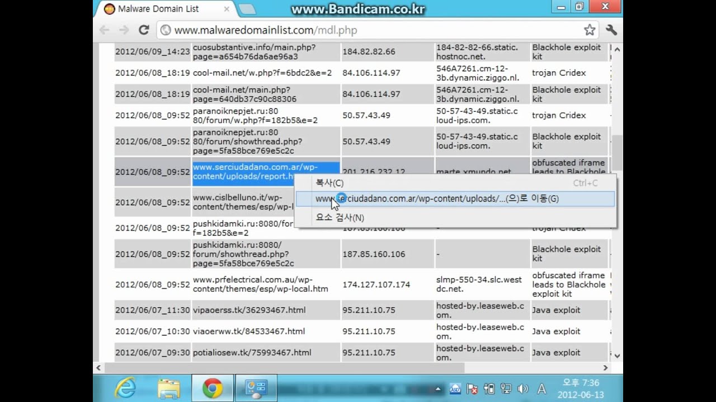Click IP address 174.127.107.174
The height and width of the screenshot is (402, 716).
point(376,284)
